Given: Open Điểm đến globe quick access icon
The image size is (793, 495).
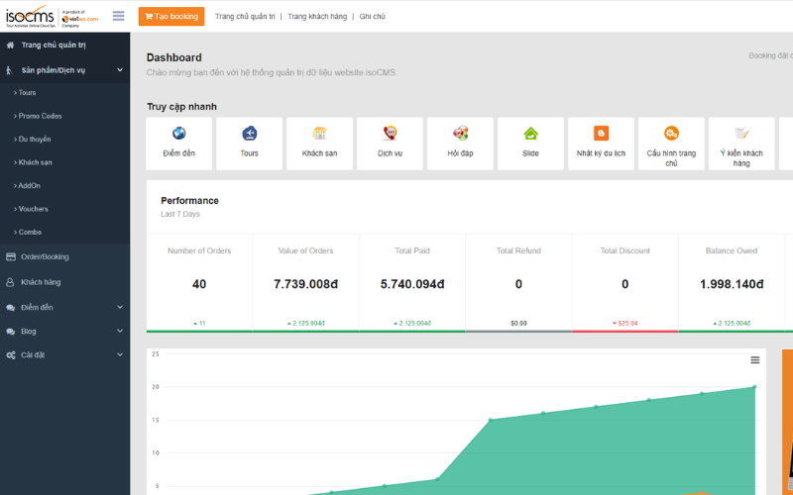Looking at the screenshot, I should click(x=179, y=134).
